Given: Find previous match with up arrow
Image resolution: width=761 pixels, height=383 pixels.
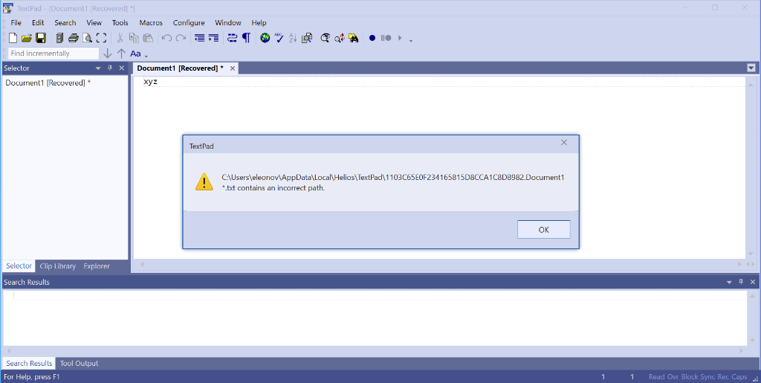Looking at the screenshot, I should pos(121,54).
